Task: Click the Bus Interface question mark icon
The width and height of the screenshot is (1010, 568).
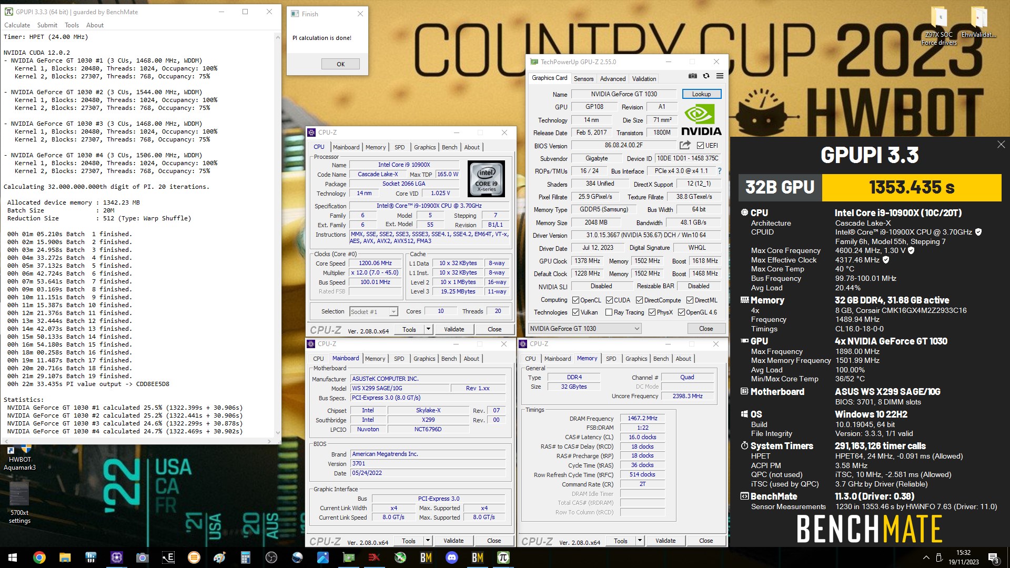Action: point(719,171)
